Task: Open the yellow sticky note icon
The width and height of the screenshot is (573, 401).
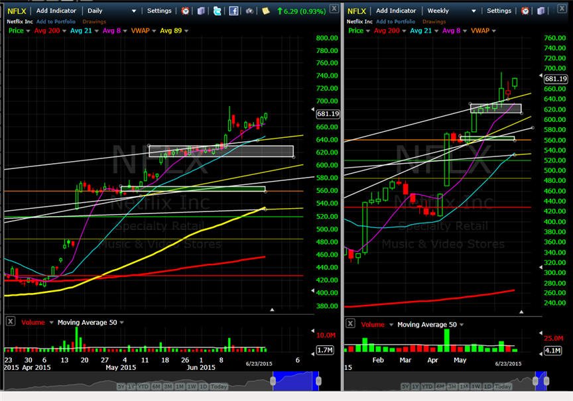Action: [266, 11]
